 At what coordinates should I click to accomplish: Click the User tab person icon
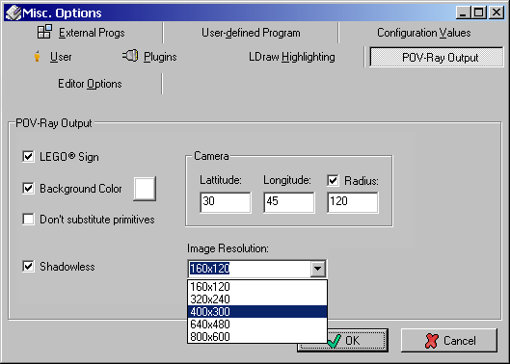(38, 57)
